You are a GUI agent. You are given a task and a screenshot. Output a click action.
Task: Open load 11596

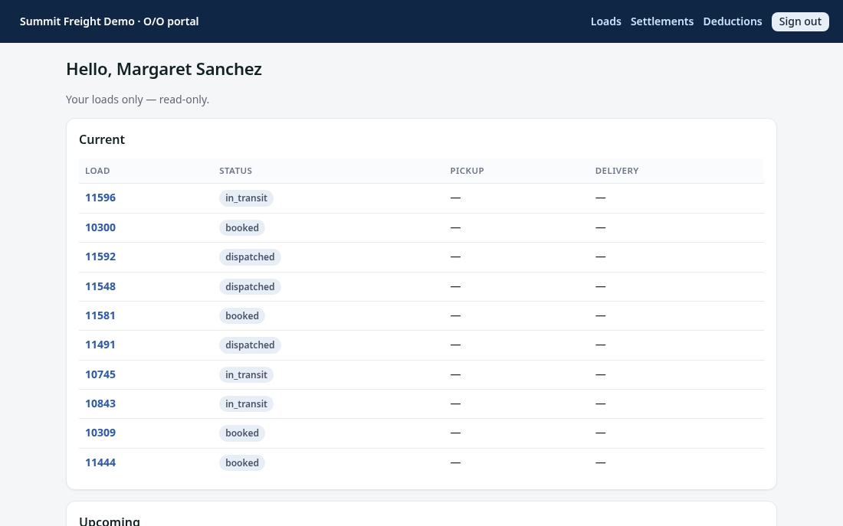click(x=100, y=198)
